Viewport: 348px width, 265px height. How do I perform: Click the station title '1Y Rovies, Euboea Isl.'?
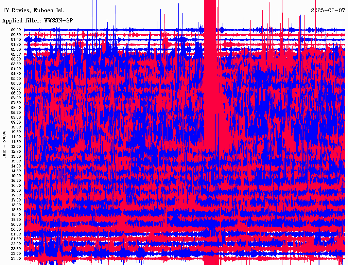point(33,11)
